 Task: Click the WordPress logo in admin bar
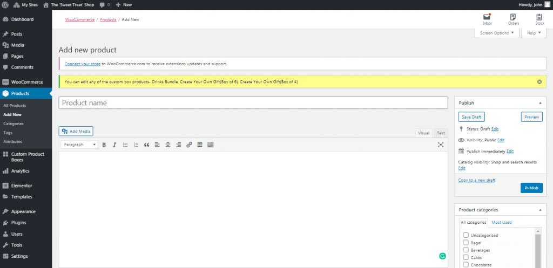[5, 5]
